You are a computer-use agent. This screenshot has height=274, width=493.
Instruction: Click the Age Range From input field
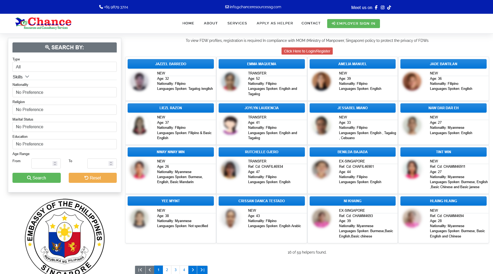click(x=46, y=163)
